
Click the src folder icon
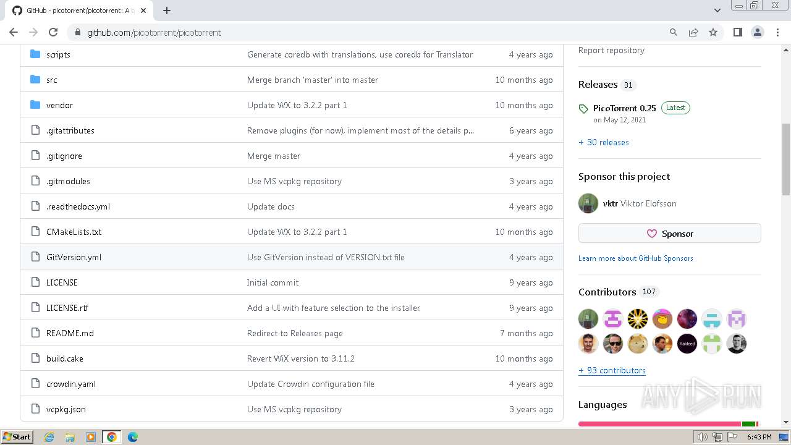coord(35,80)
